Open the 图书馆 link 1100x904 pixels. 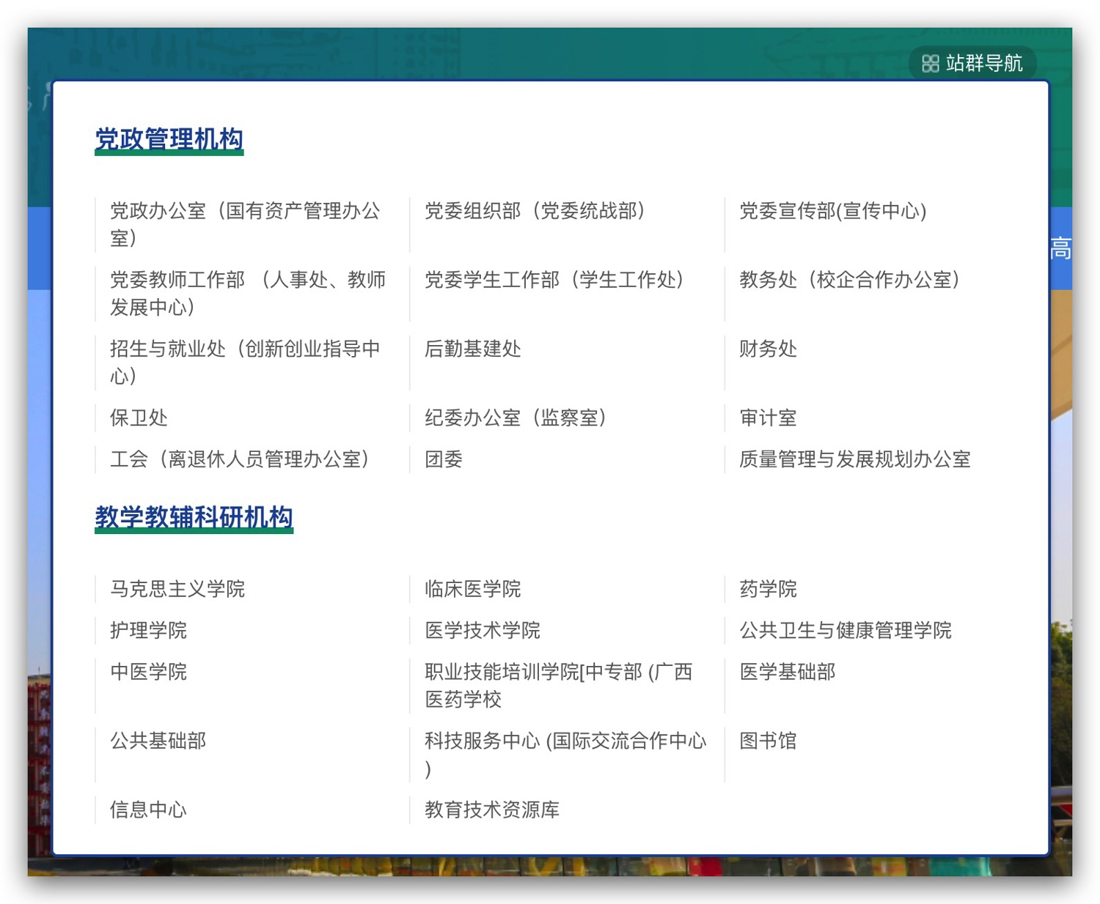[767, 741]
